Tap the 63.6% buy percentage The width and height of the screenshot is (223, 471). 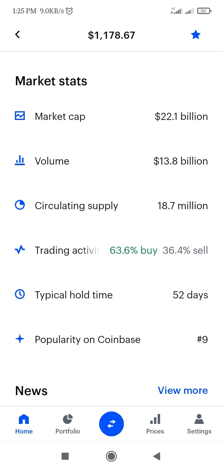[133, 250]
